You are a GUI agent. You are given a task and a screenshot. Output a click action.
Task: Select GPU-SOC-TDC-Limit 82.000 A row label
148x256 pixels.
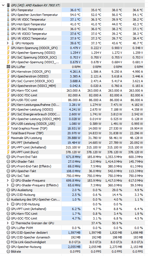coord(24,95)
